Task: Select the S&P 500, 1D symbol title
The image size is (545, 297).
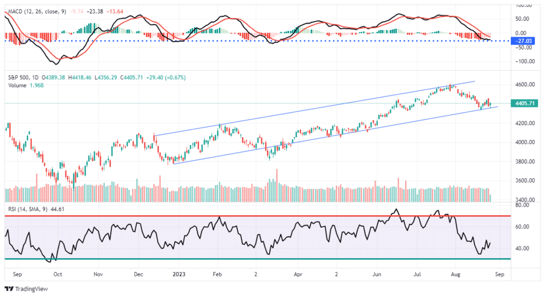Action: tap(23, 78)
